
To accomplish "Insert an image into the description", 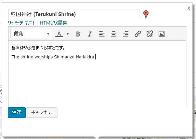I will click(x=162, y=34).
